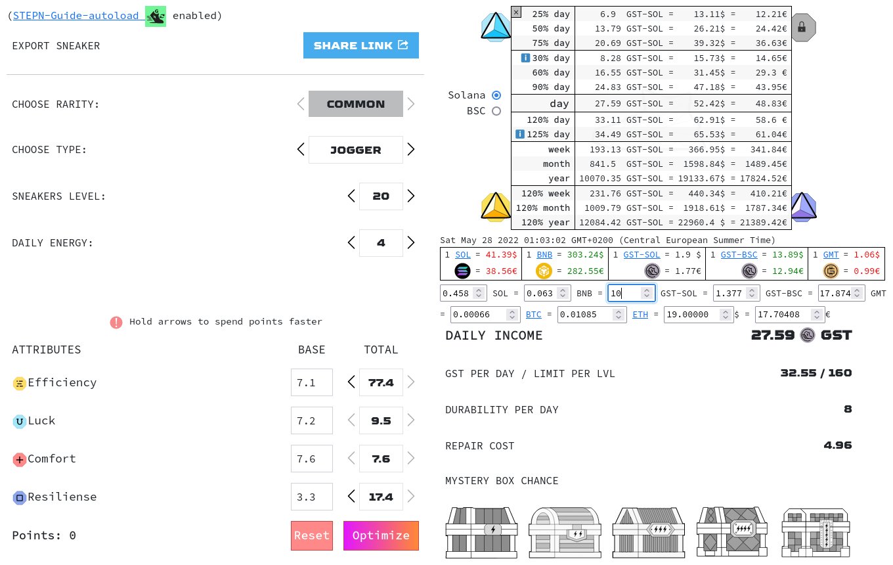This screenshot has height=565, width=893.
Task: Change sneaker type using left arrow
Action: pos(301,149)
